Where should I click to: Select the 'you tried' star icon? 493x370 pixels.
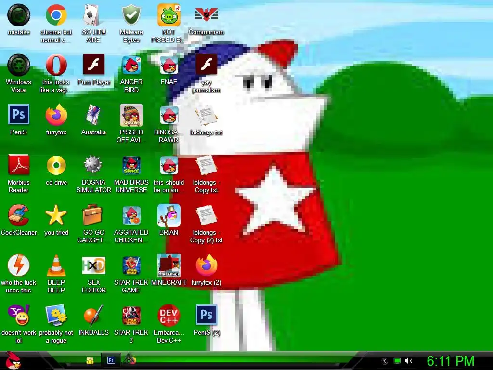pos(56,215)
